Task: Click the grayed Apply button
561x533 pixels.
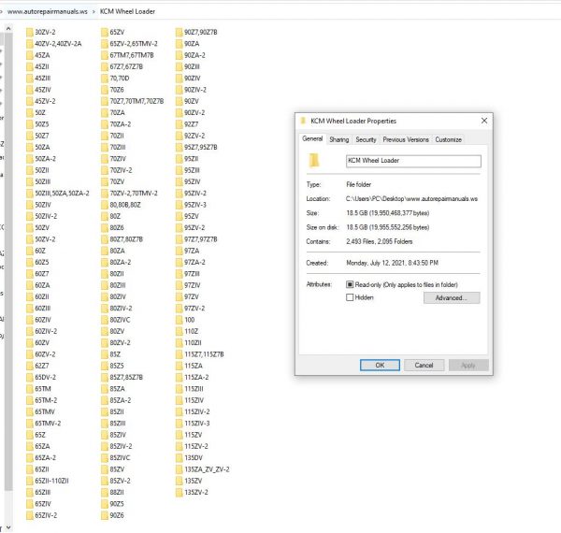Action: (468, 366)
